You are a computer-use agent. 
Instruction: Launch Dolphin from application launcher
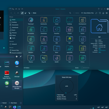point(7,64)
